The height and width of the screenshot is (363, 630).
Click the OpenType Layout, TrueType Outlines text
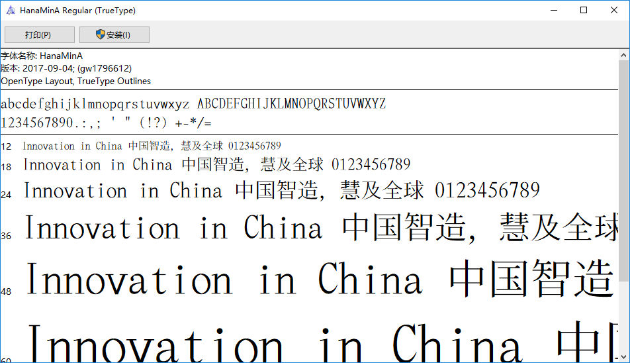tap(76, 81)
